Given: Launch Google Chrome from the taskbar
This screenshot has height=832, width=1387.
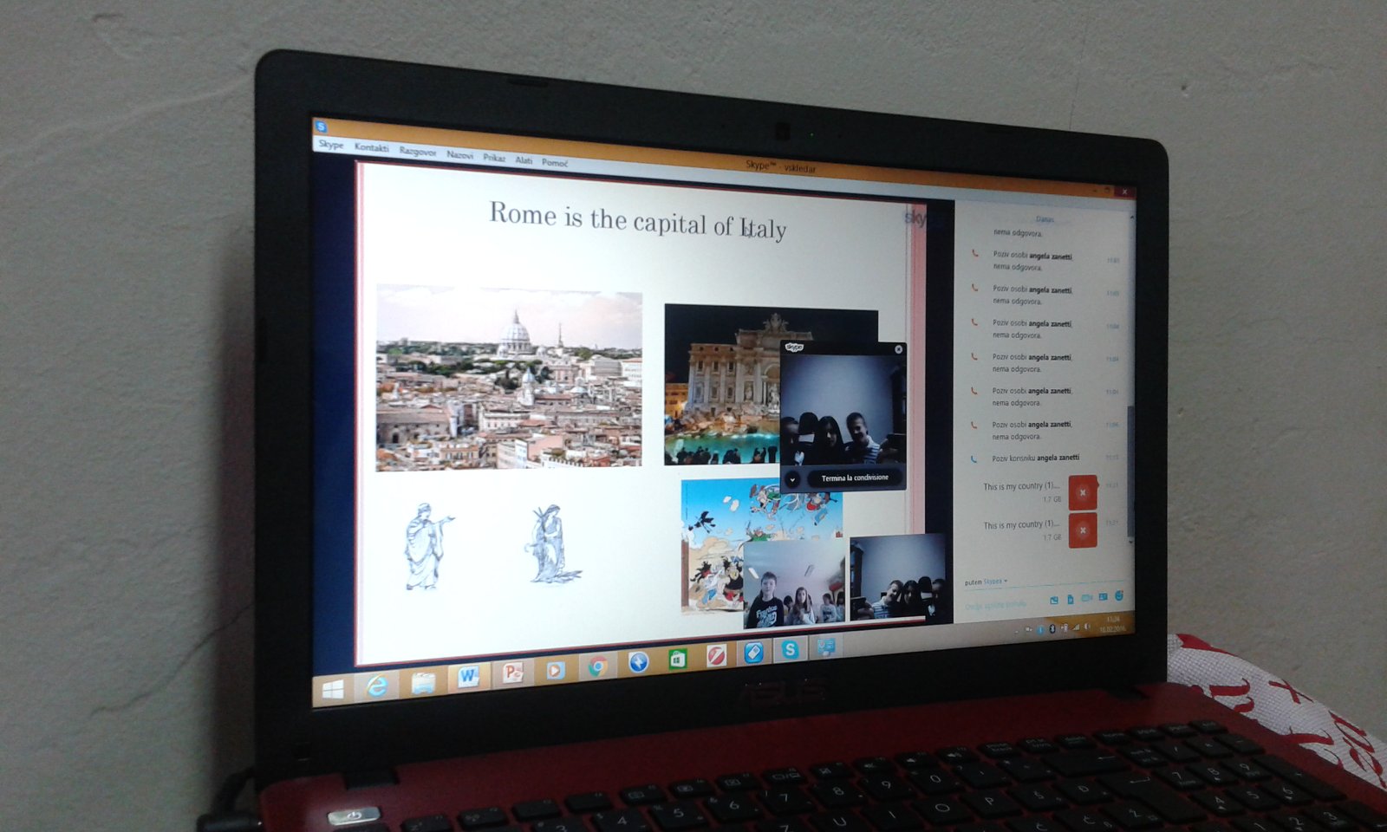Looking at the screenshot, I should click(596, 666).
